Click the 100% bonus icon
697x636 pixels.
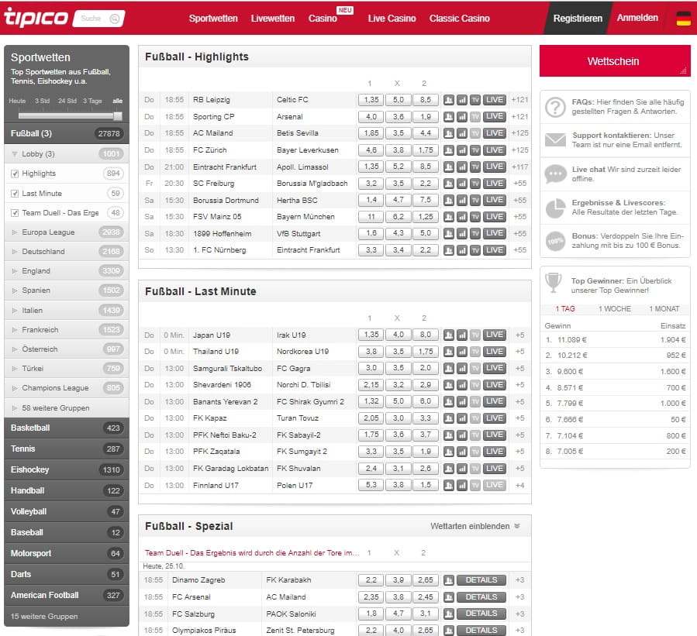coord(555,241)
